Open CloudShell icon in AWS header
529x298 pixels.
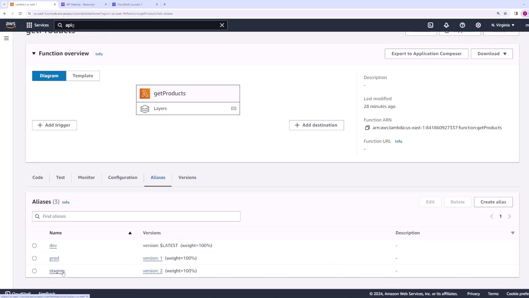coord(430,25)
